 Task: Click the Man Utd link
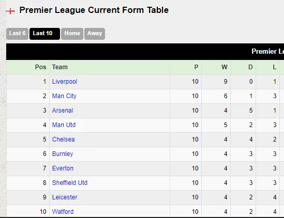[x=64, y=125]
